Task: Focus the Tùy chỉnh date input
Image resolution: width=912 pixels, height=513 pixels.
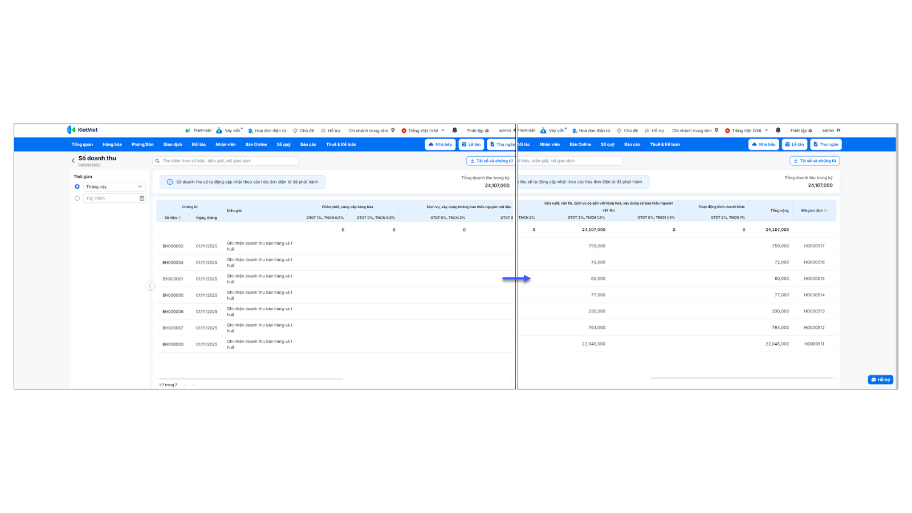Action: click(114, 198)
